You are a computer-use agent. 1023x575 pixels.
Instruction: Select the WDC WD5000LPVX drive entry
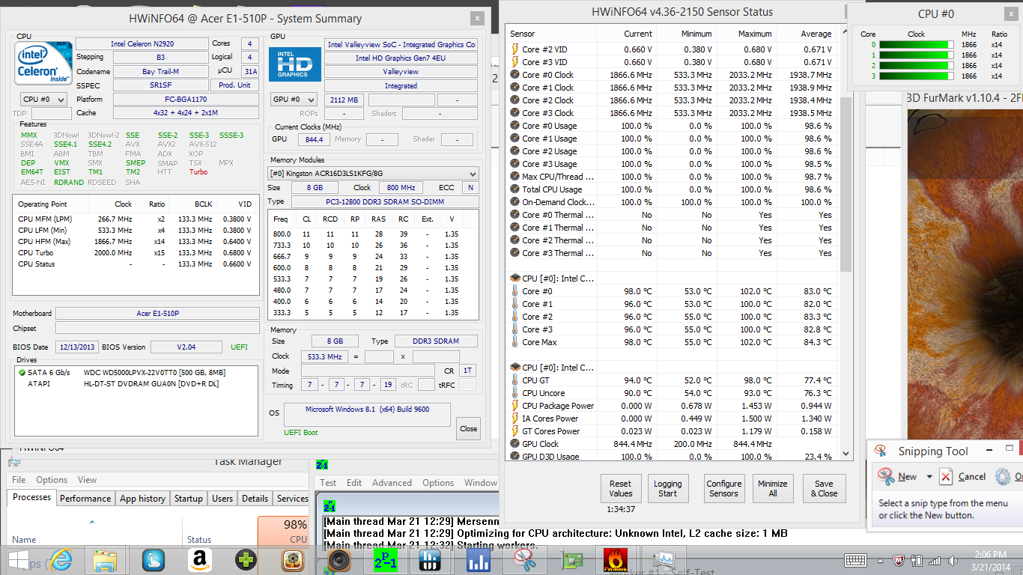click(x=136, y=372)
